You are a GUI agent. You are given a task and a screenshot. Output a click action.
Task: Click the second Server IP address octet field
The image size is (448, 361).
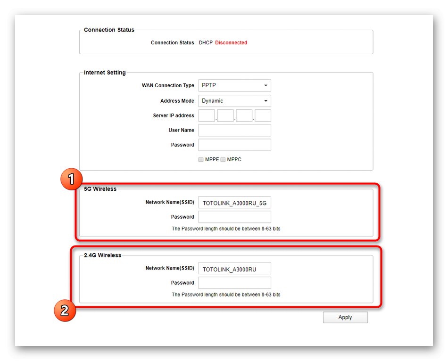coord(225,115)
